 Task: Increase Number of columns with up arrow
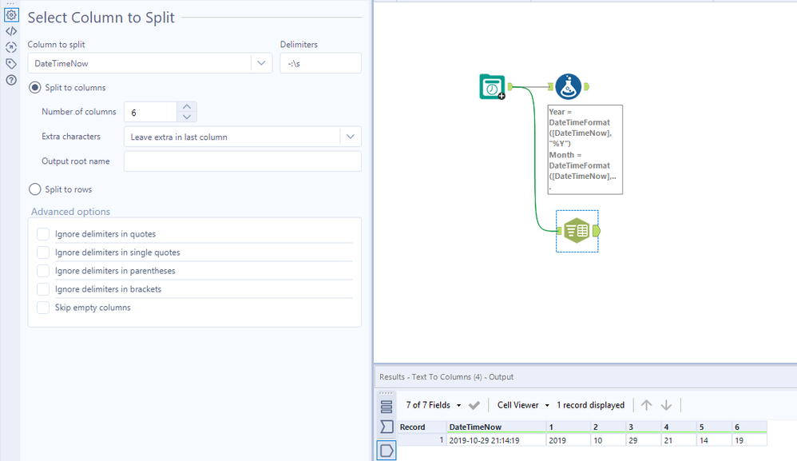point(187,107)
